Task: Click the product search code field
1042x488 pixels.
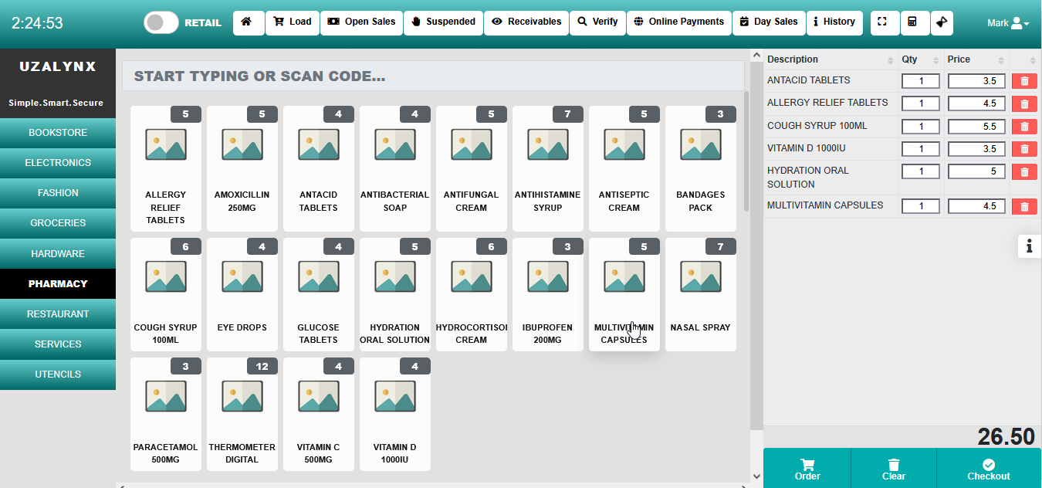Action: click(432, 76)
